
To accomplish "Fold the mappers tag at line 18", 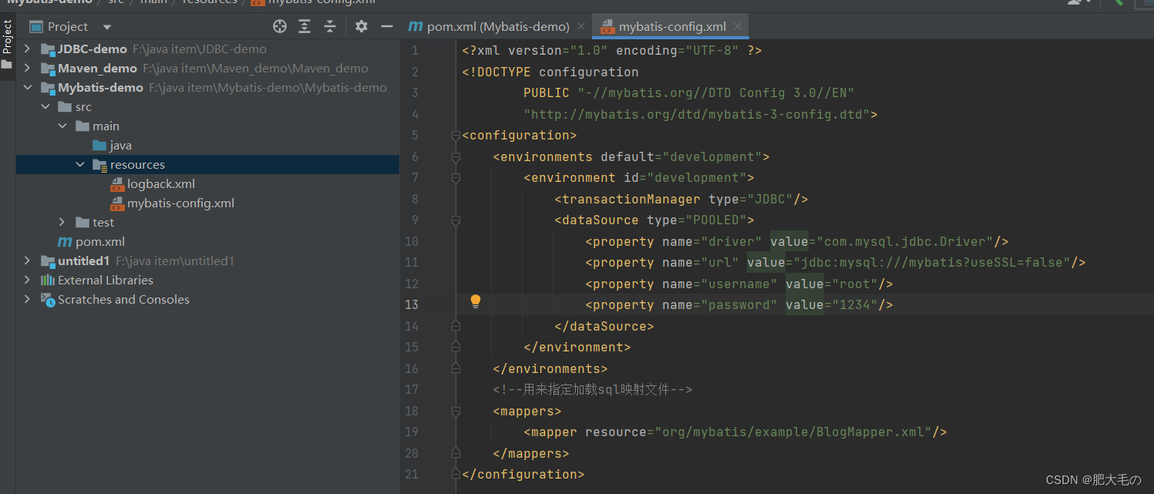I will (456, 411).
